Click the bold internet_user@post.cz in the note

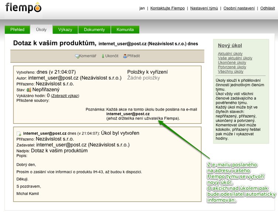[x=128, y=114]
